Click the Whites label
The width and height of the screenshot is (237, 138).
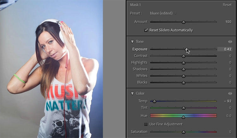142,76
